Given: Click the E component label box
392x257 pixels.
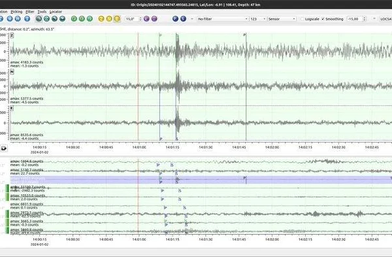Looking at the screenshot, I should (12, 108).
